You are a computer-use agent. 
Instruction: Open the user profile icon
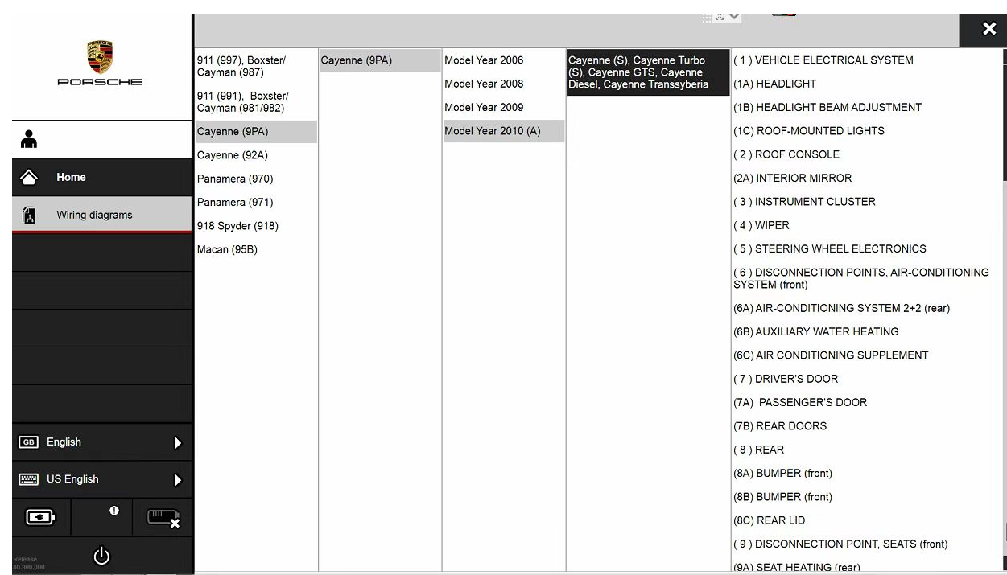(x=29, y=139)
